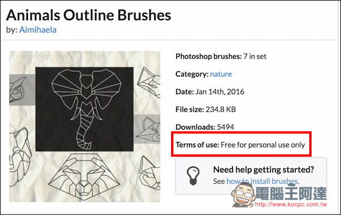This screenshot has width=341, height=215.
Task: Click the Terms of use text line
Action: point(240,145)
